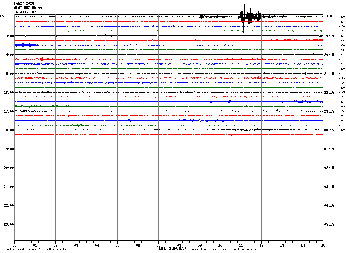This screenshot has height=253, width=346.
Task: Click the 01:15 UTC row label
Action: click(x=329, y=149)
